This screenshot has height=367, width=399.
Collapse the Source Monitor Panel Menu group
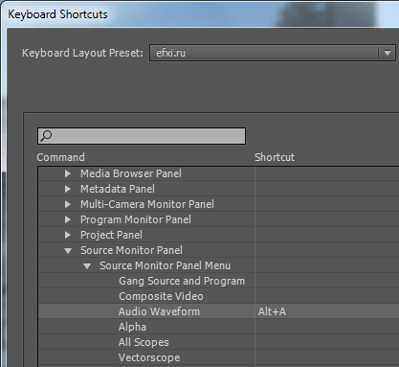87,266
